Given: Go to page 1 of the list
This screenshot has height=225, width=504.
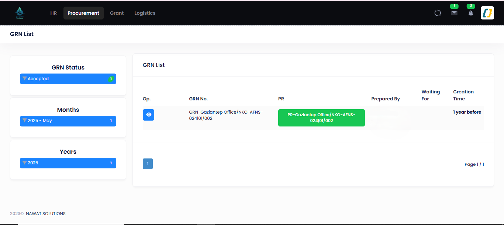Looking at the screenshot, I should (148, 164).
